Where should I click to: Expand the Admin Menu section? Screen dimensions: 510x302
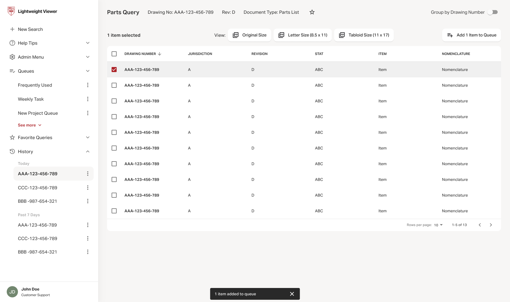88,57
